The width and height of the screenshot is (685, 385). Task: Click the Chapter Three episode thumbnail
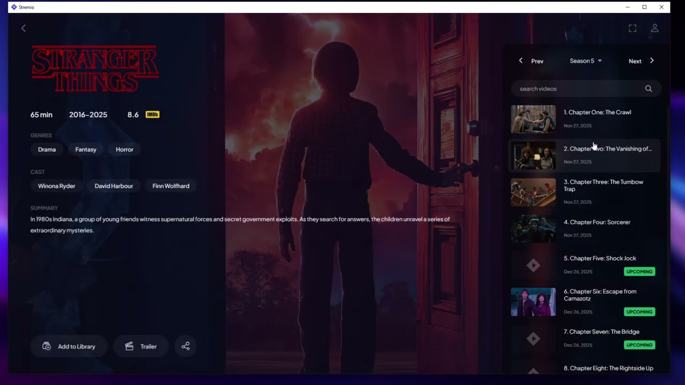click(x=534, y=192)
